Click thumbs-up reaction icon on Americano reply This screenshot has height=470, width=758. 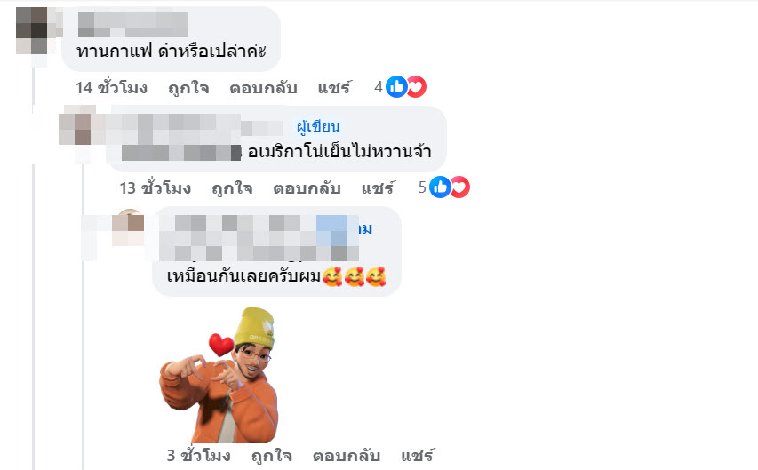coord(440,187)
